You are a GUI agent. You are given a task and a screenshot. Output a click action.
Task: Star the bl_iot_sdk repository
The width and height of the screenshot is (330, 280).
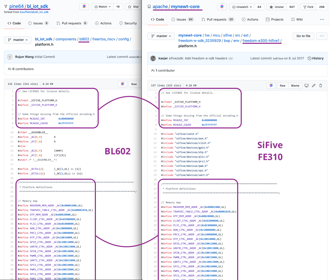[x=133, y=7]
